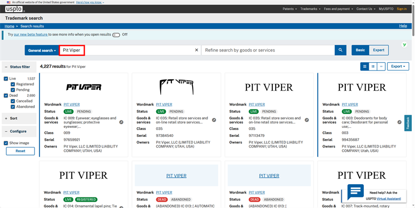Image resolution: width=415 pixels, height=208 pixels.
Task: Click the Virtual Assistant link
Action: click(x=389, y=199)
